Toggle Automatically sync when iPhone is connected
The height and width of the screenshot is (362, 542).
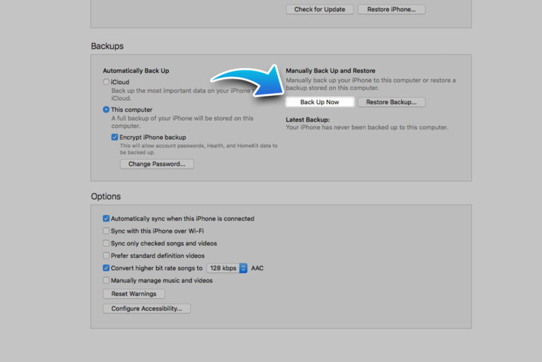tap(106, 218)
